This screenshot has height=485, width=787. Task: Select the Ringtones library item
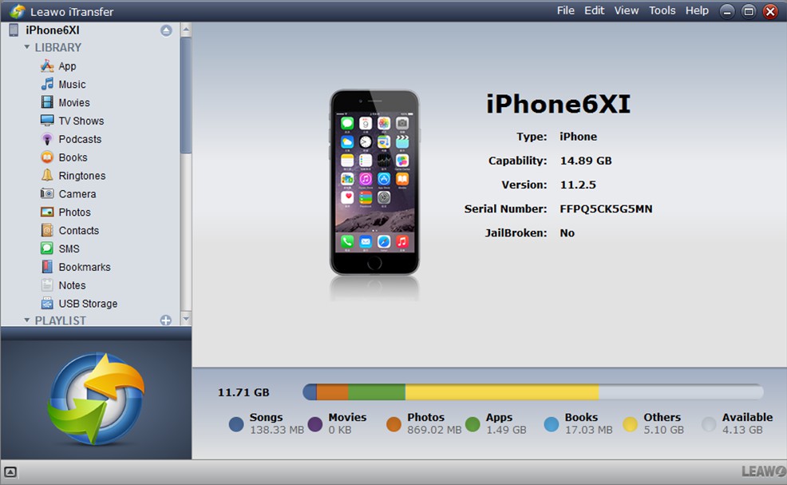pyautogui.click(x=81, y=176)
